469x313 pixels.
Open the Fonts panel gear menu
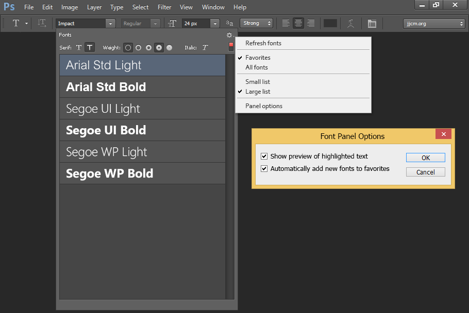coord(229,35)
